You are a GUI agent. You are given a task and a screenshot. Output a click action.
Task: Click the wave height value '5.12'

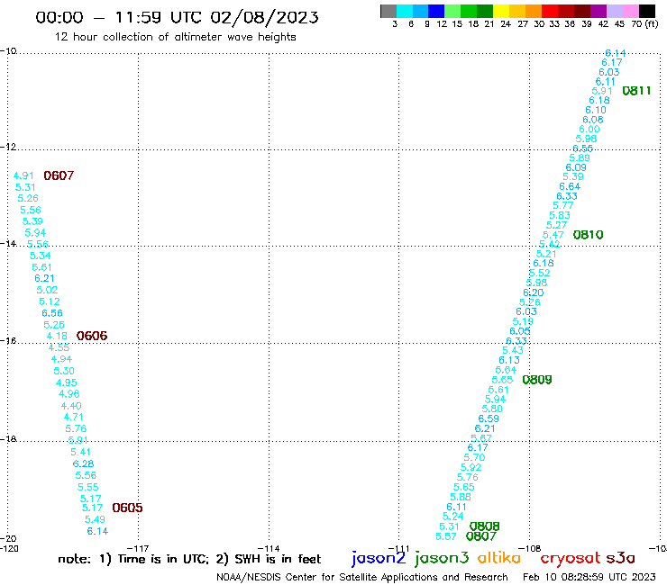[50, 301]
